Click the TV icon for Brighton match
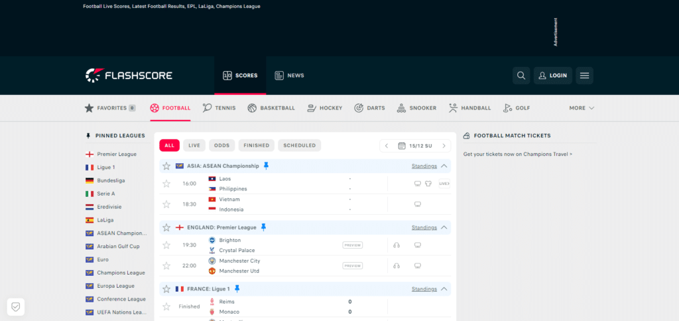Screen dimensions: 679x321 pyautogui.click(x=418, y=245)
